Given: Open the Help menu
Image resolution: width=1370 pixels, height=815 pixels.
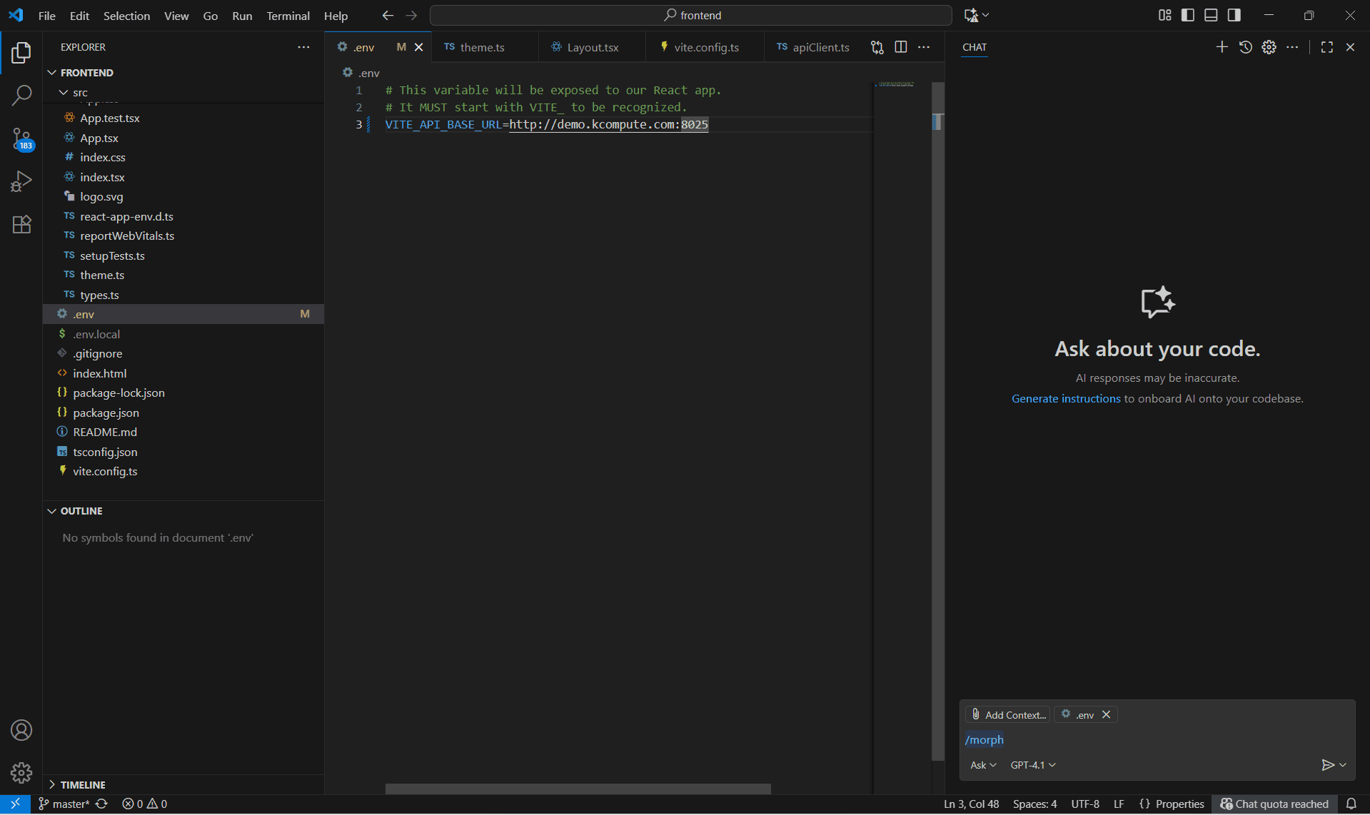Looking at the screenshot, I should point(336,15).
